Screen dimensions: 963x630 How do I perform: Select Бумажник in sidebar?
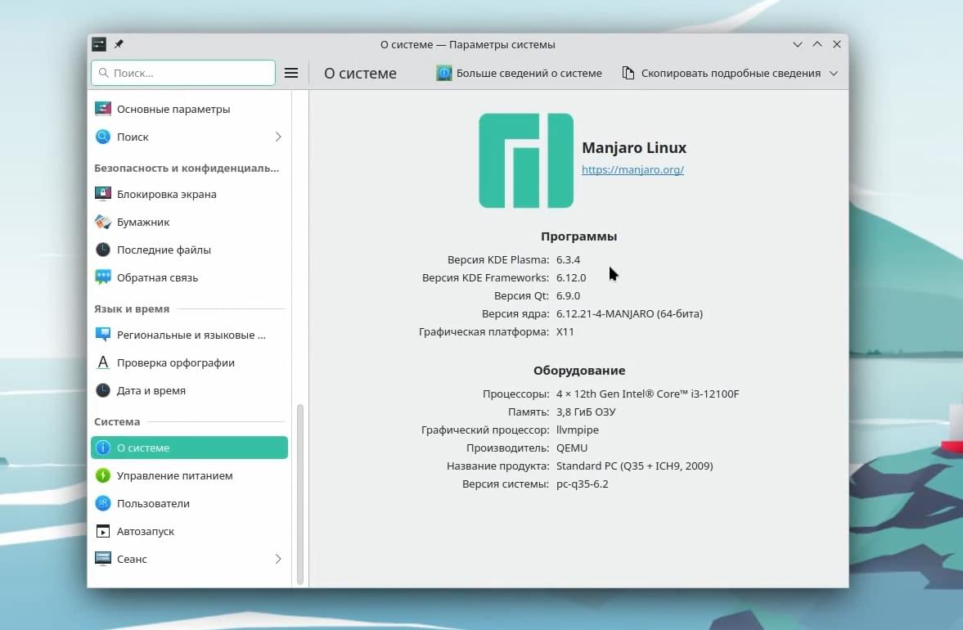189,222
